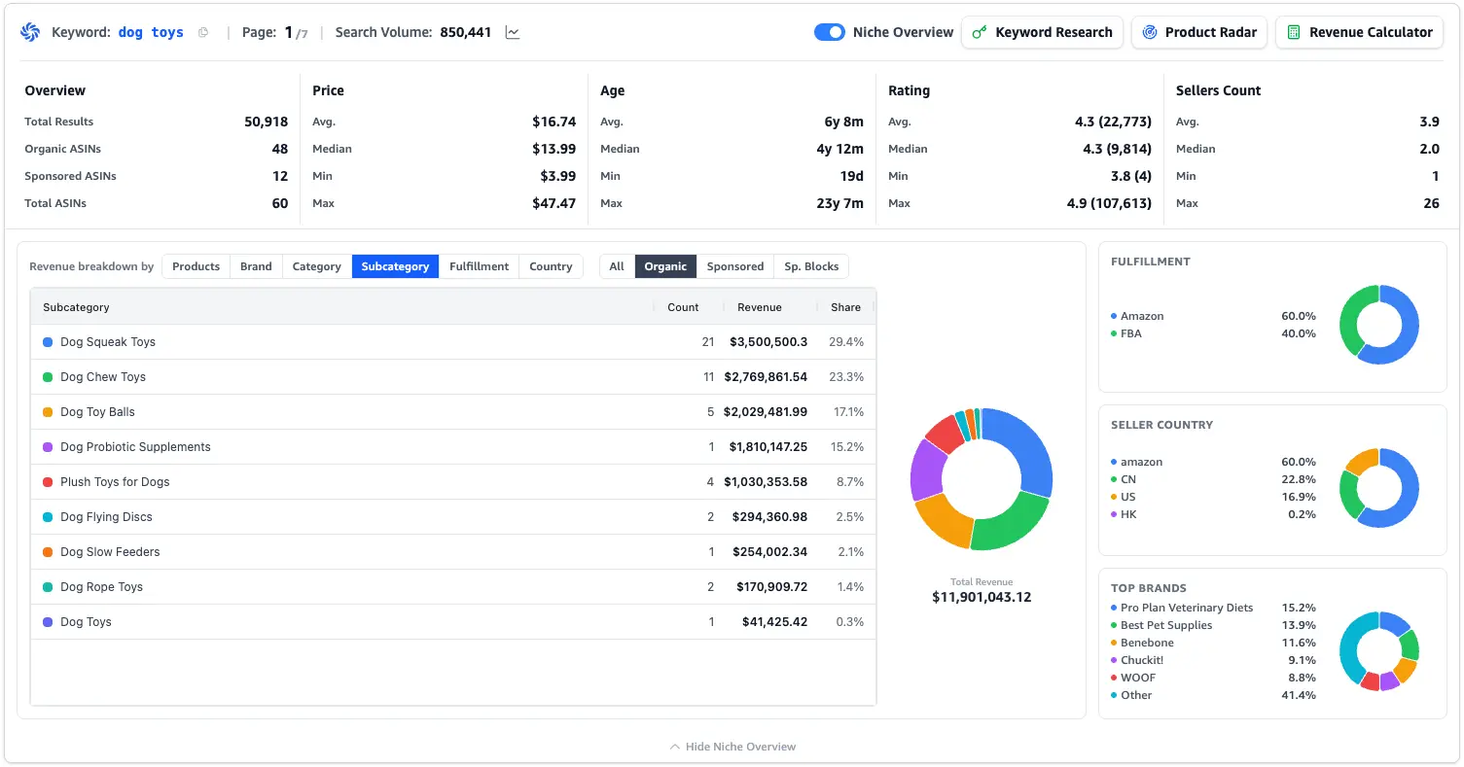
Task: Select the Dog Toy Balls row label
Action: tap(97, 412)
